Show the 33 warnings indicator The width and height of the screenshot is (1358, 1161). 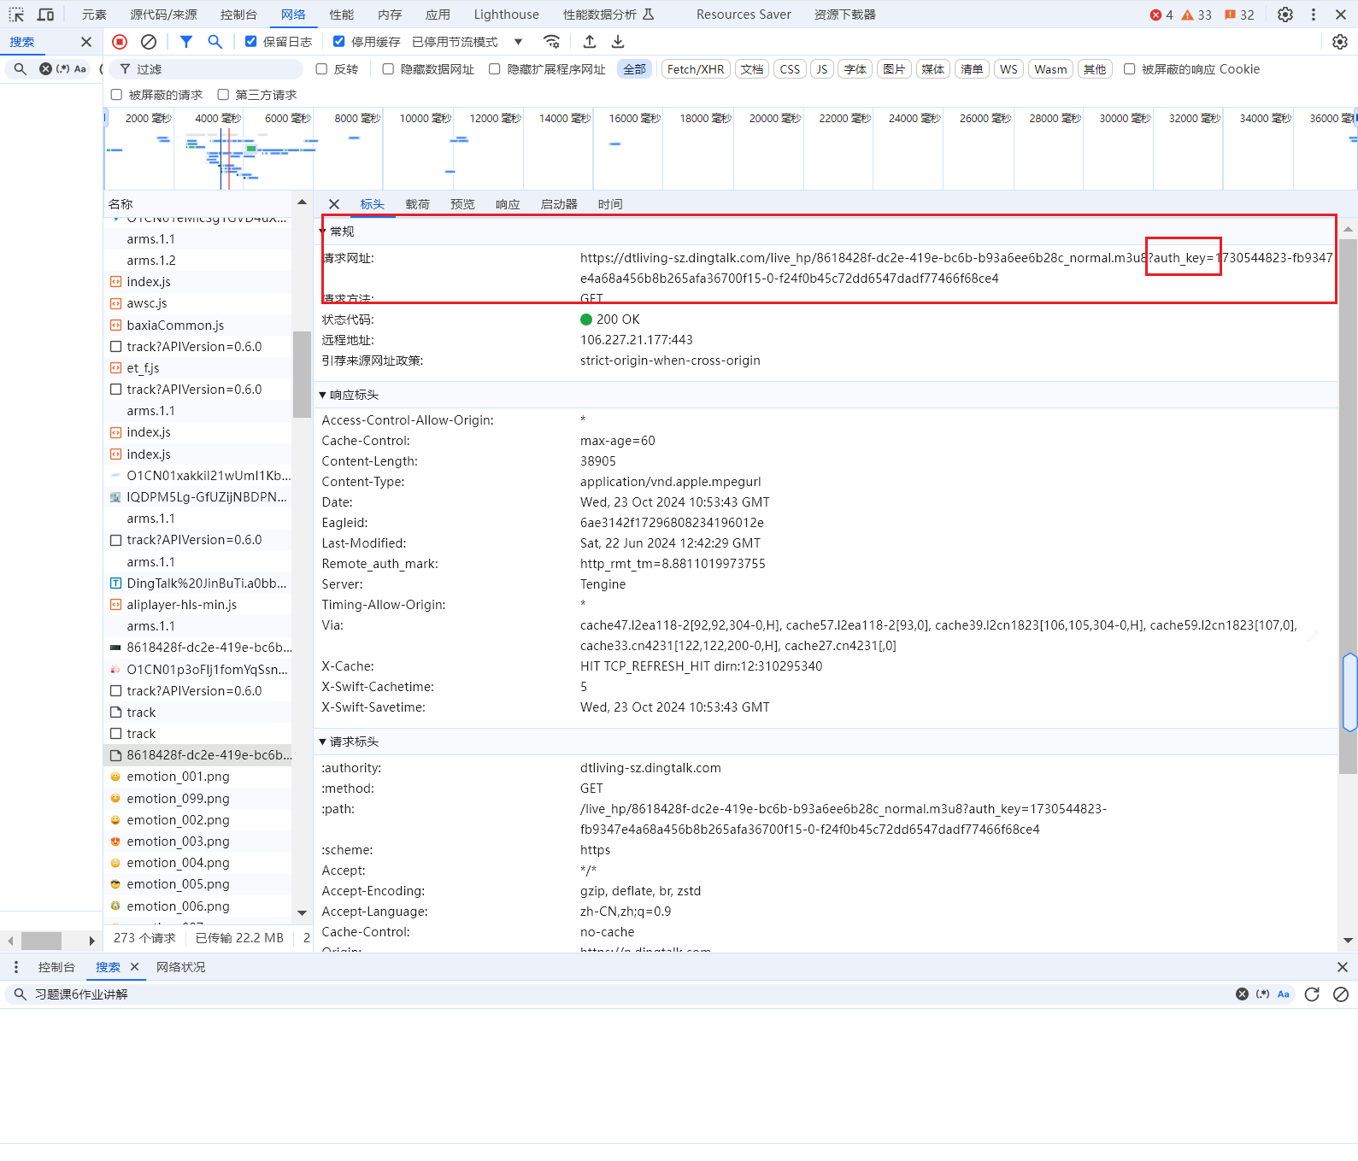(1196, 15)
